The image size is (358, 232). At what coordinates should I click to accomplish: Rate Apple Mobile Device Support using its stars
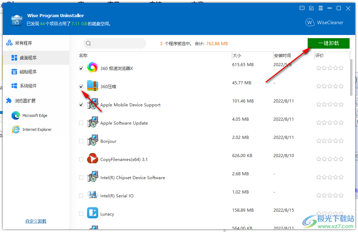[330, 105]
